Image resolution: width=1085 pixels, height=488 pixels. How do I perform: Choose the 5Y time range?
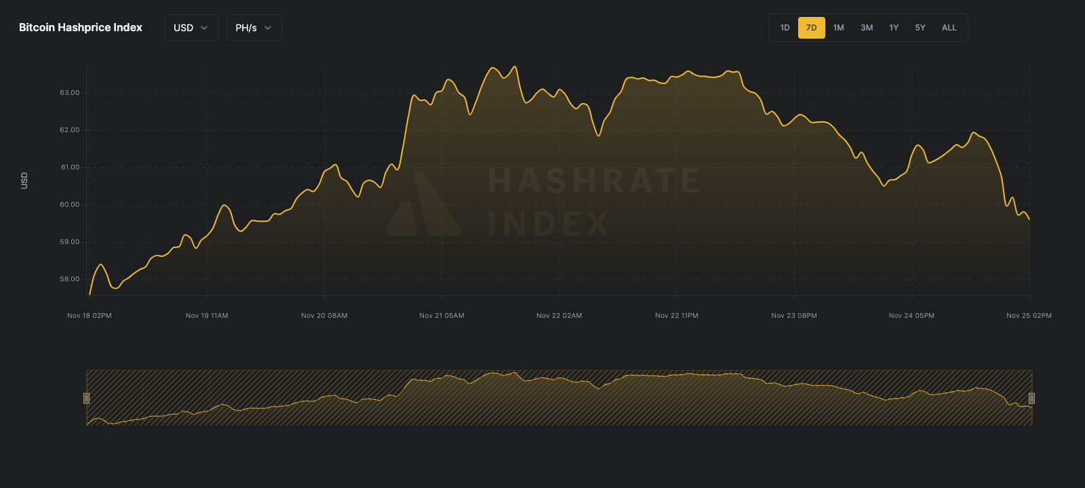coord(920,28)
